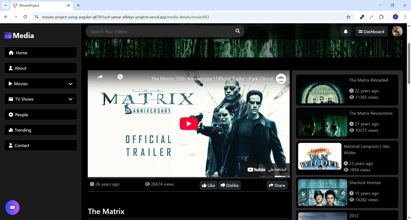Open the trailer title link in player
Screen dimensions: 411x220
pyautogui.click(x=212, y=79)
